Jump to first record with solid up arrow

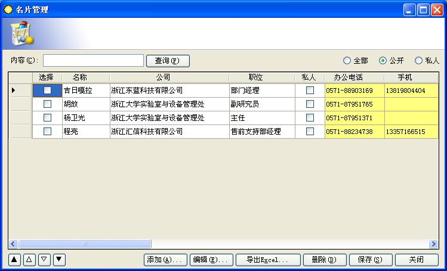(14, 260)
